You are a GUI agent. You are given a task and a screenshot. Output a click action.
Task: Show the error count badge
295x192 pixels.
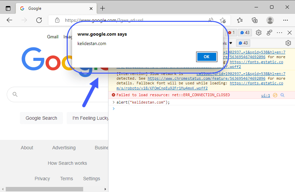[x=231, y=33]
